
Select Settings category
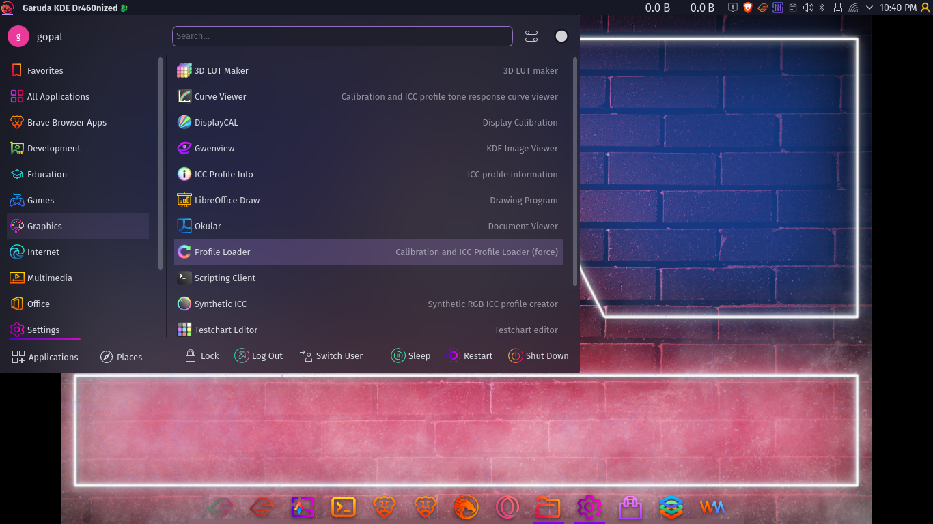(78, 330)
